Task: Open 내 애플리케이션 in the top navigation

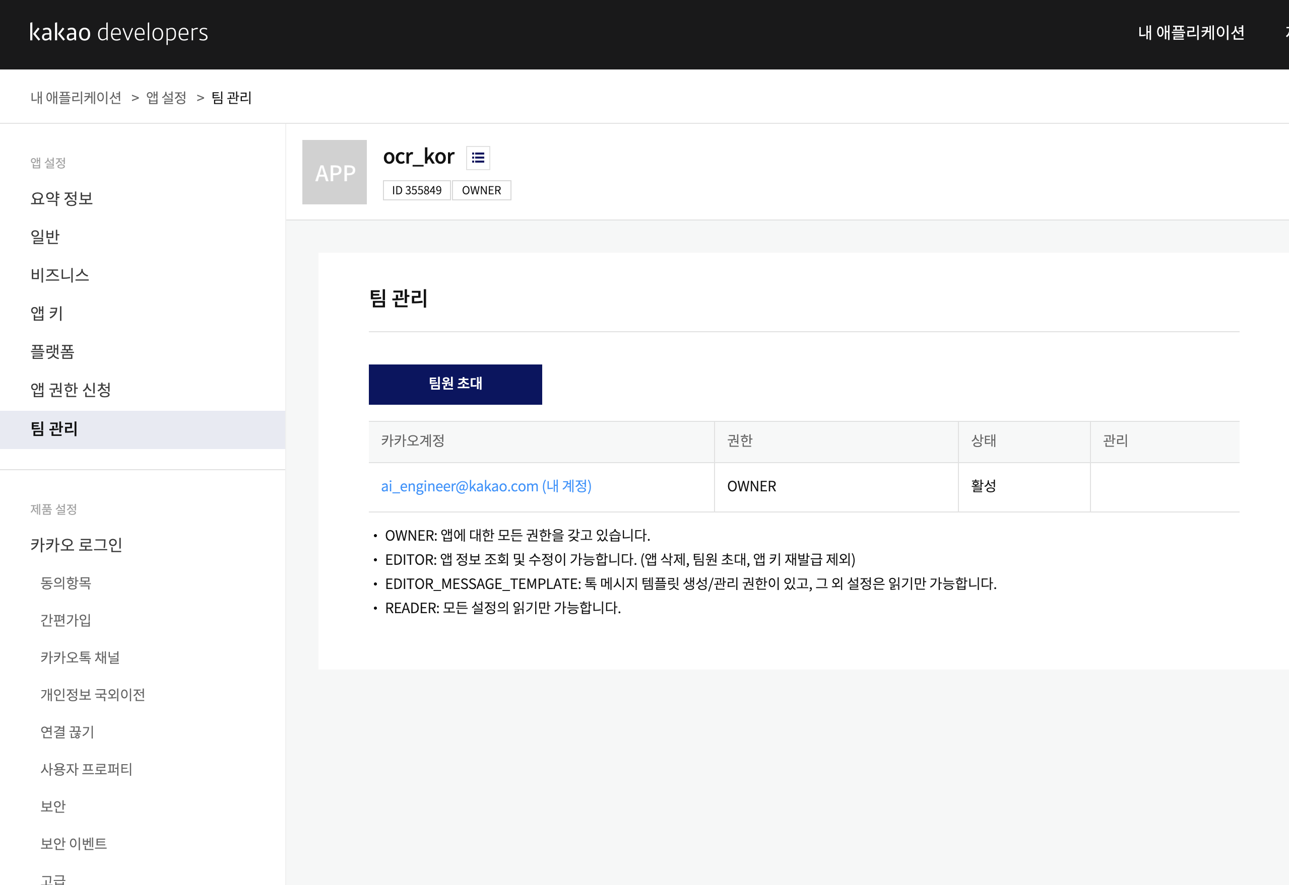Action: click(1191, 33)
